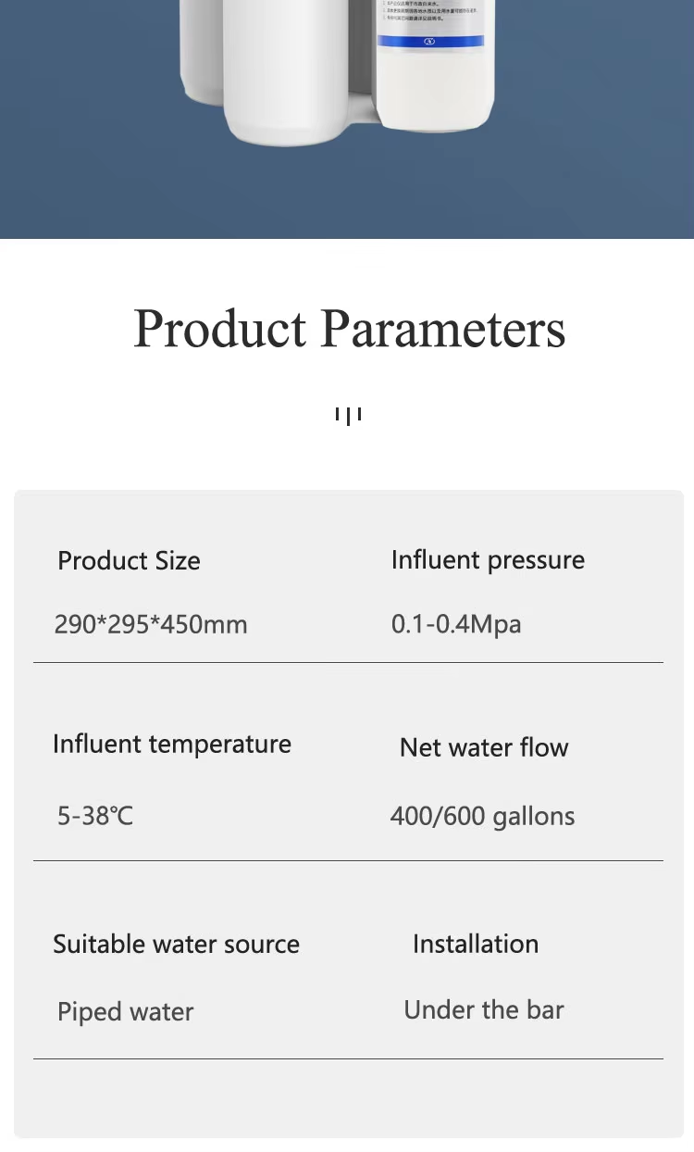Select the Influent pressure label
Screen dimensions: 694x1152
pos(488,560)
